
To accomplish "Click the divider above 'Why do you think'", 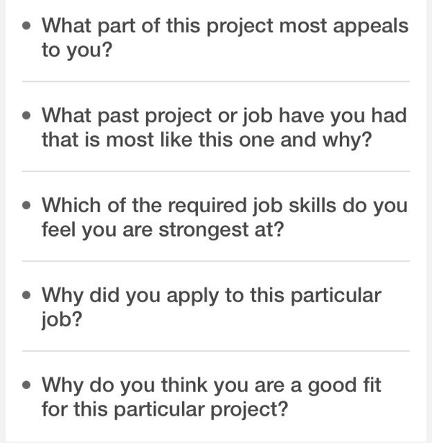I will [216, 351].
